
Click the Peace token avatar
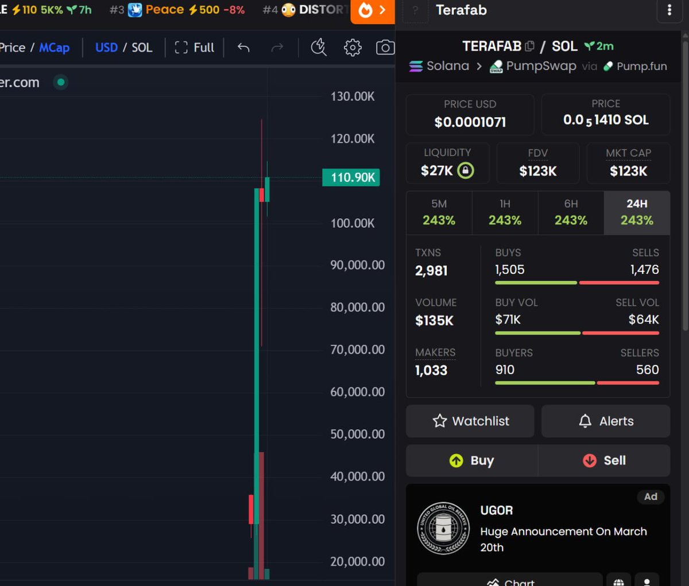(135, 10)
